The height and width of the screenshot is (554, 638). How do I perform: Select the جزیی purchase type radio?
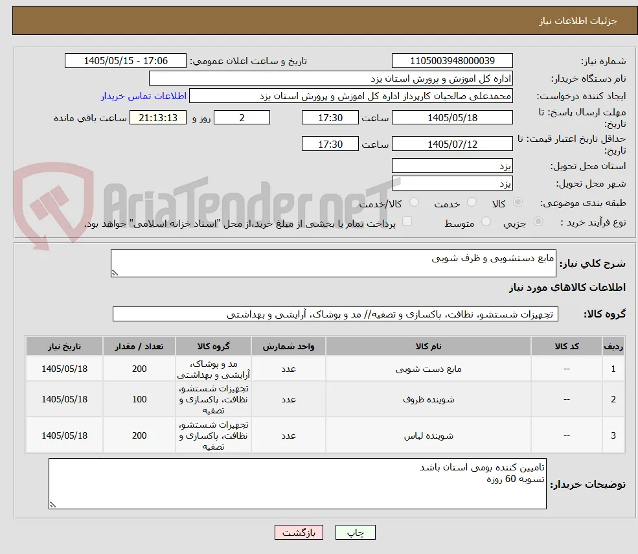pos(538,222)
